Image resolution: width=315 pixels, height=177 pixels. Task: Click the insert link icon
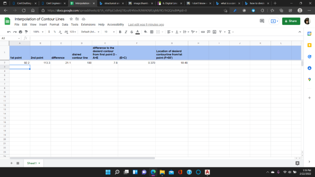click(x=203, y=32)
